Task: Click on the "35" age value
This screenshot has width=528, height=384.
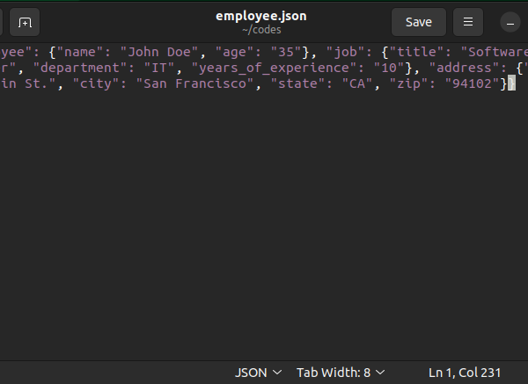Action: point(286,52)
